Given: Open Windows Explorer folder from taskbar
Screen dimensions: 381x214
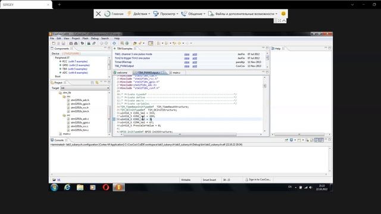Looking at the screenshot, I should pos(80,187).
